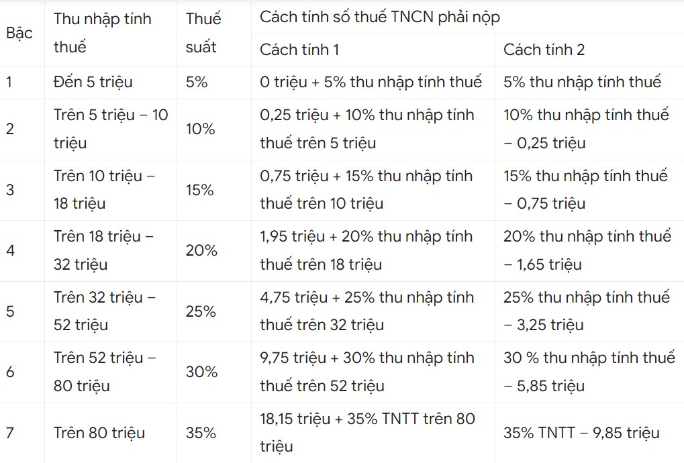Screen dimensions: 684x463
Task: Click the 5% tax rate cell
Action: [197, 82]
